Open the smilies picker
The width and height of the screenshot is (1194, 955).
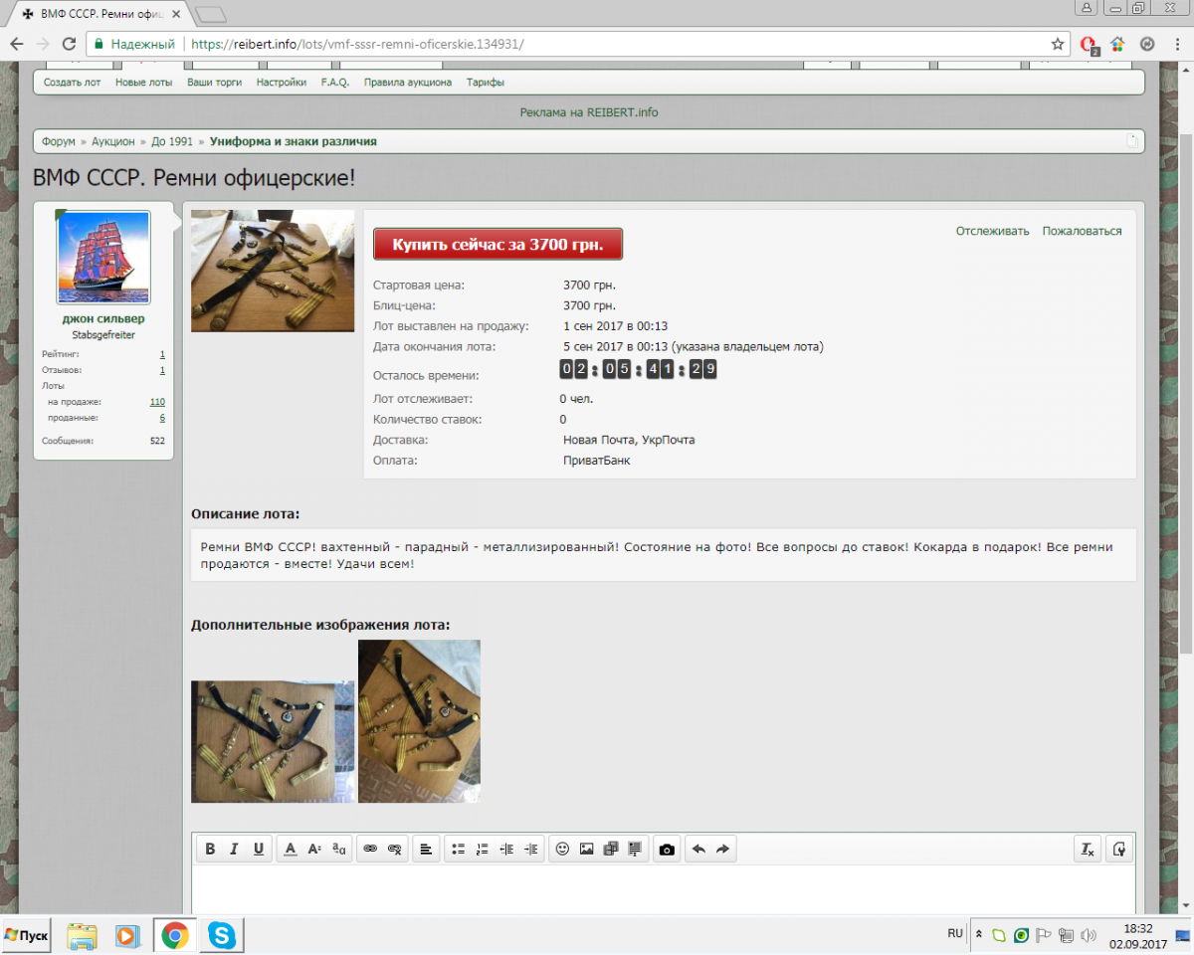tap(562, 850)
